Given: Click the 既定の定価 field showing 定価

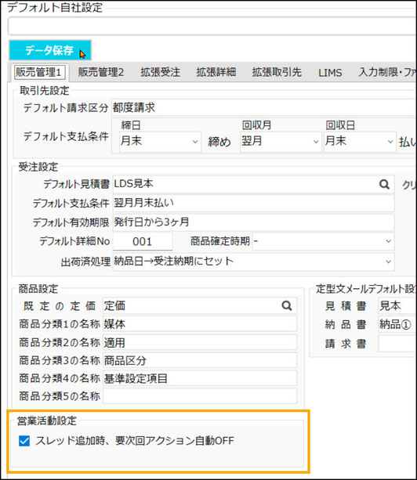Looking at the screenshot, I should (x=200, y=305).
